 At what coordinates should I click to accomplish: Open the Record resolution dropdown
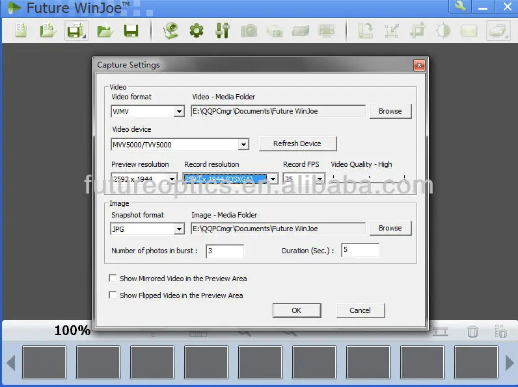click(273, 179)
